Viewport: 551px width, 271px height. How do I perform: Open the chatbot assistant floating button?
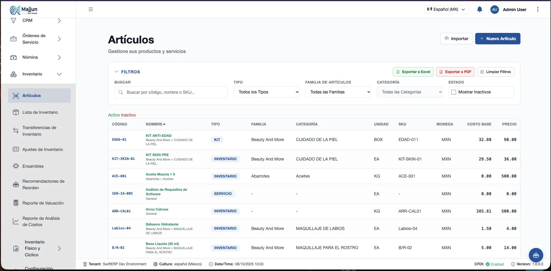click(536, 255)
